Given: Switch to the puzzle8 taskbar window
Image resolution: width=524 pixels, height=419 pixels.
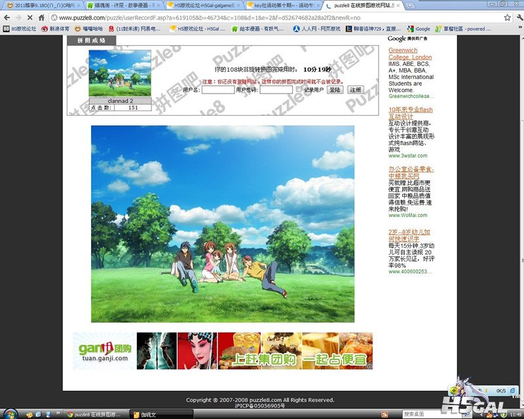Looking at the screenshot, I should pos(95,414).
